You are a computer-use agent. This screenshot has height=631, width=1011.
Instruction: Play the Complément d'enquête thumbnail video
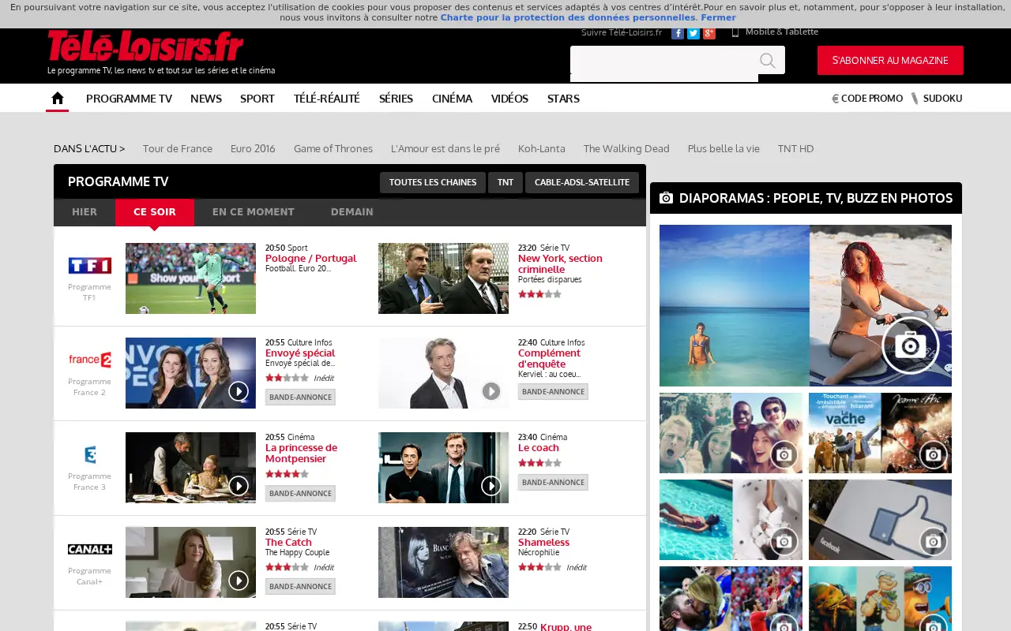pos(443,373)
